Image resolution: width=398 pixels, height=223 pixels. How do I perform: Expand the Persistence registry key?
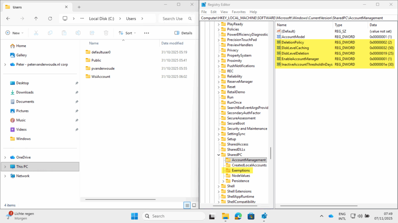223,181
